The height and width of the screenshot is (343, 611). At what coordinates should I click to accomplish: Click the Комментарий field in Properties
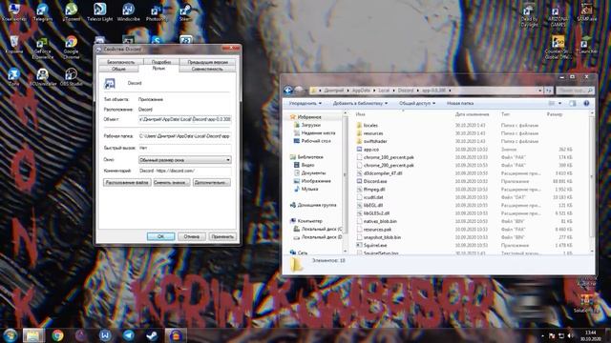(185, 171)
